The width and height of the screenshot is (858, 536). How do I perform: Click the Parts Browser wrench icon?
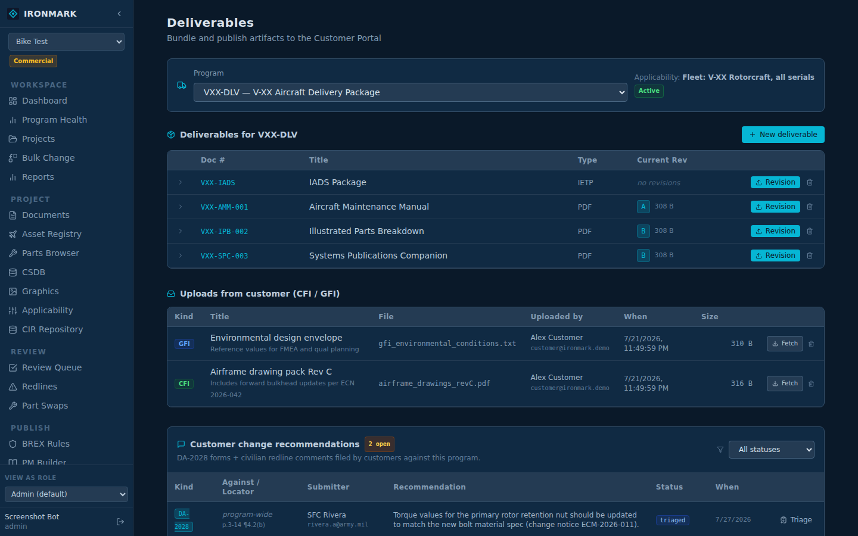[13, 253]
